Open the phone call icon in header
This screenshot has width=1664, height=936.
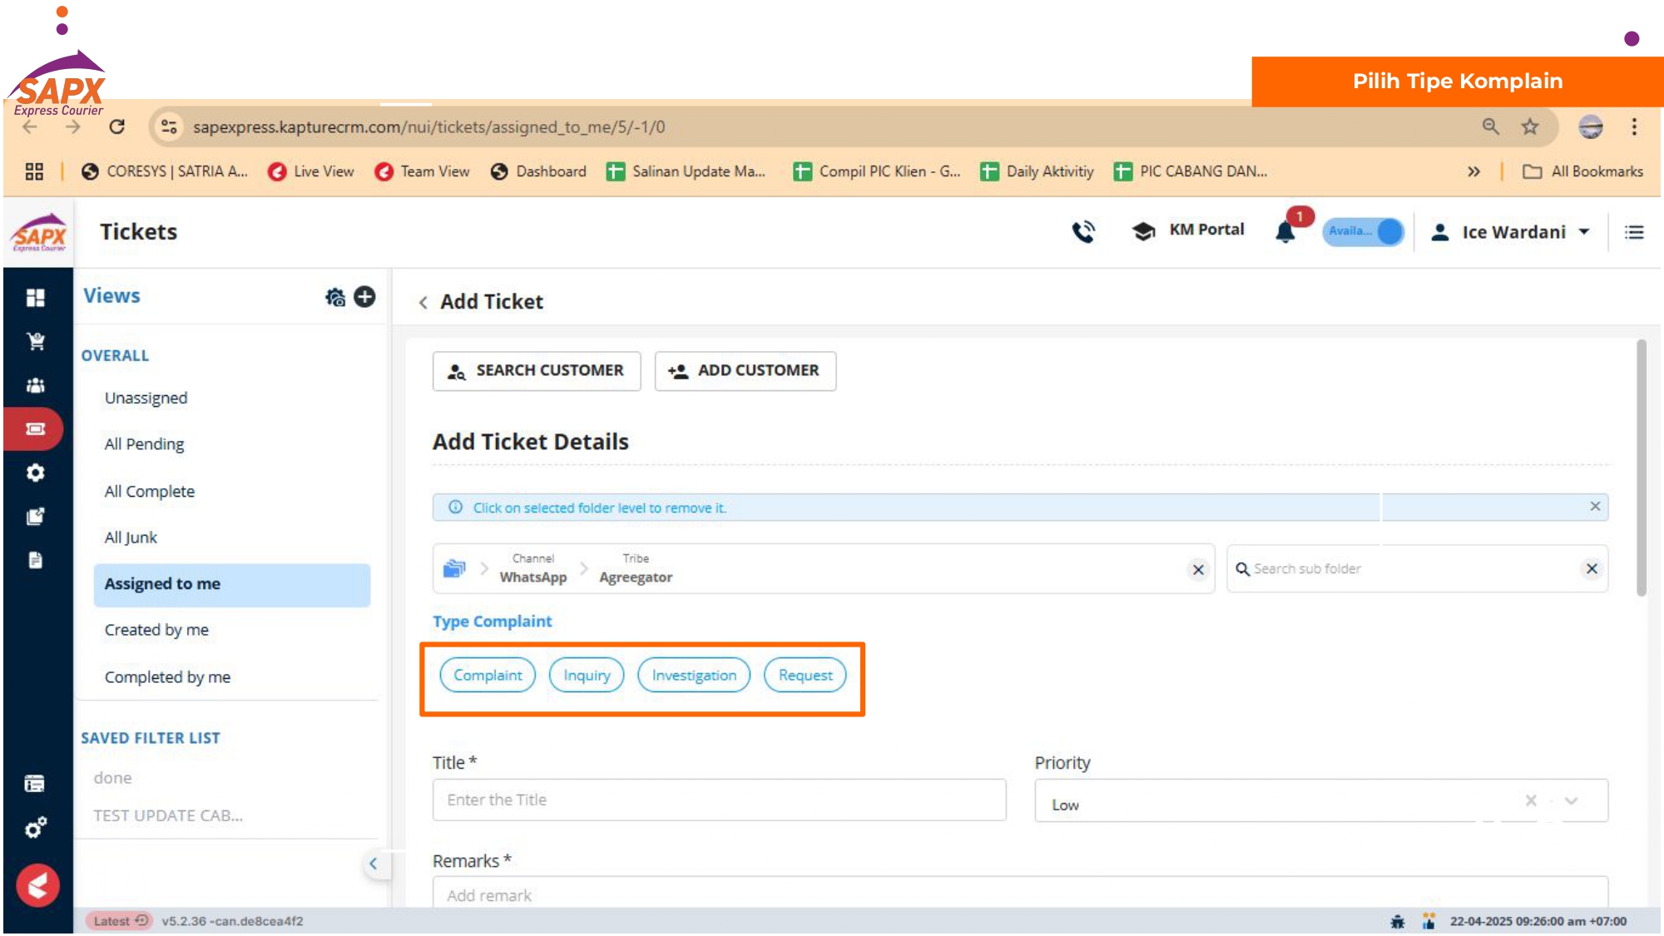tap(1083, 231)
